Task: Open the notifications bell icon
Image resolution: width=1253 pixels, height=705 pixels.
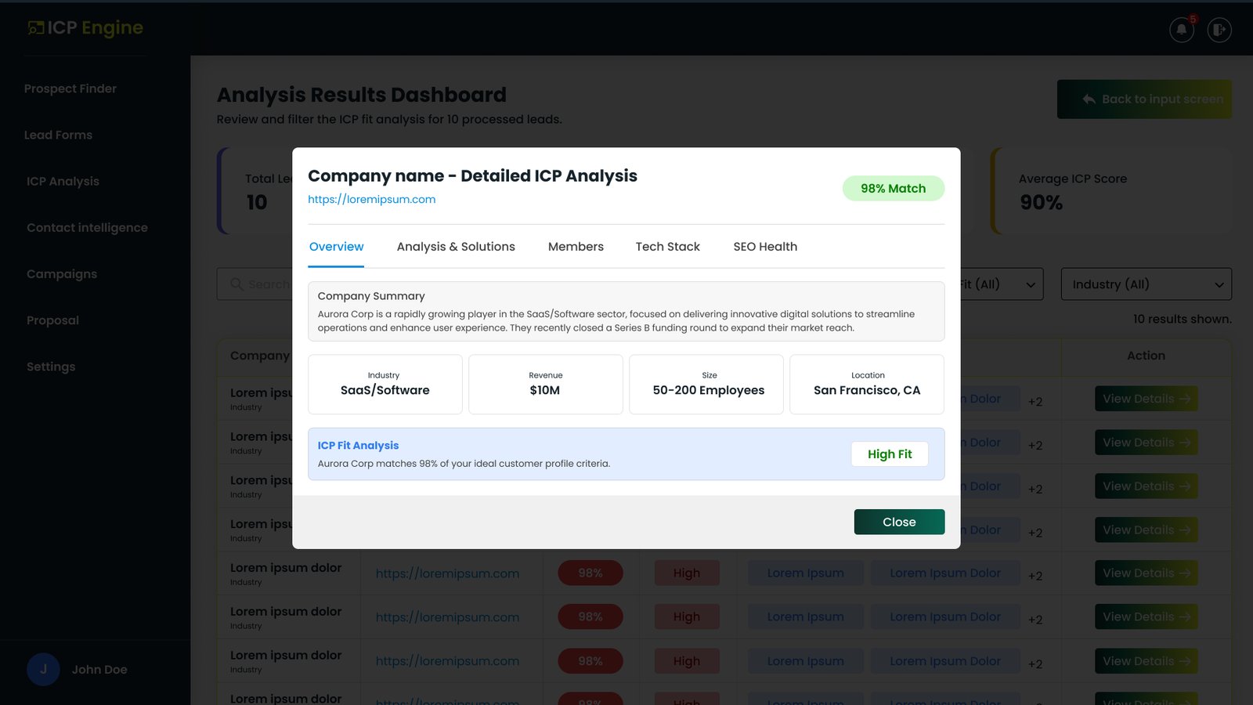Action: pos(1182,30)
